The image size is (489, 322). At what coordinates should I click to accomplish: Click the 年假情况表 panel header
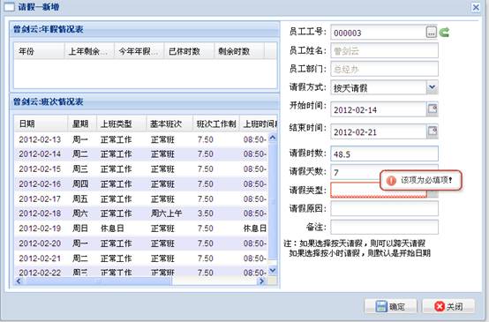(x=145, y=29)
